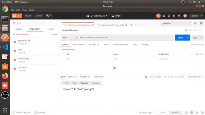This screenshot has width=205, height=115.
Task: Expand the Ceat collection
Action: (x=12, y=51)
